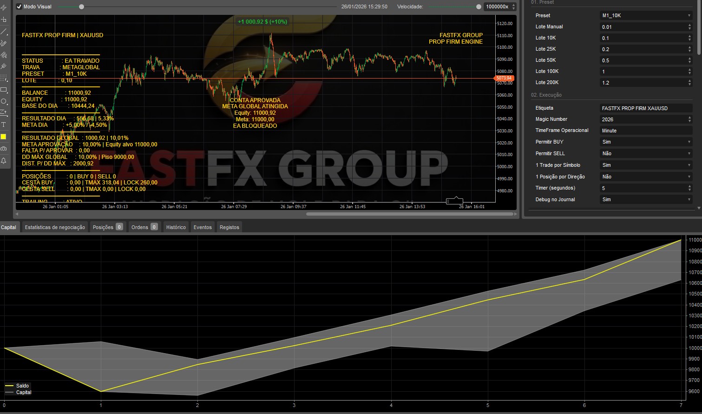This screenshot has width=702, height=414.
Task: Click the Magic Number input field
Action: point(641,119)
